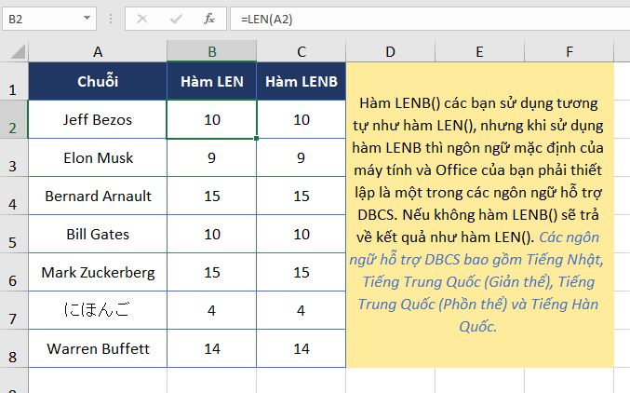Click the Name Box showing B2
The height and width of the screenshot is (393, 630).
click(x=49, y=19)
